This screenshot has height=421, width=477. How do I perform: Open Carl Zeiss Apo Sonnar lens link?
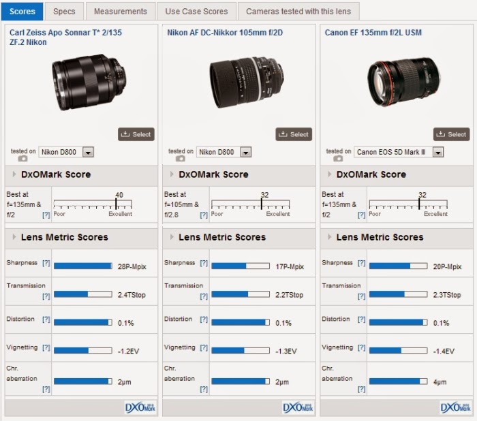click(x=65, y=37)
